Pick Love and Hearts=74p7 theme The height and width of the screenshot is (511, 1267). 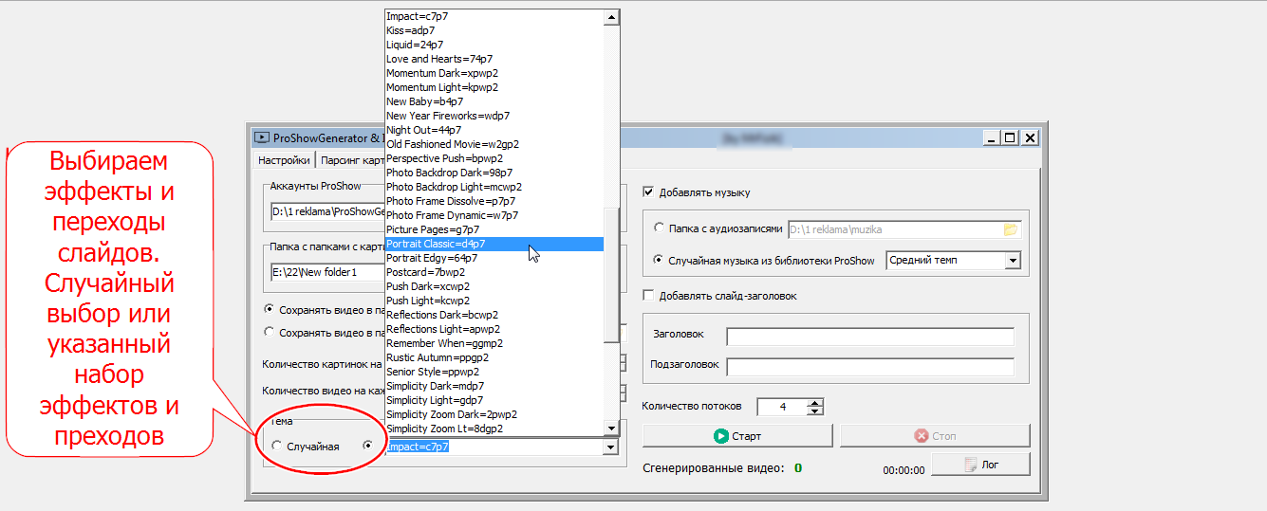click(494, 59)
